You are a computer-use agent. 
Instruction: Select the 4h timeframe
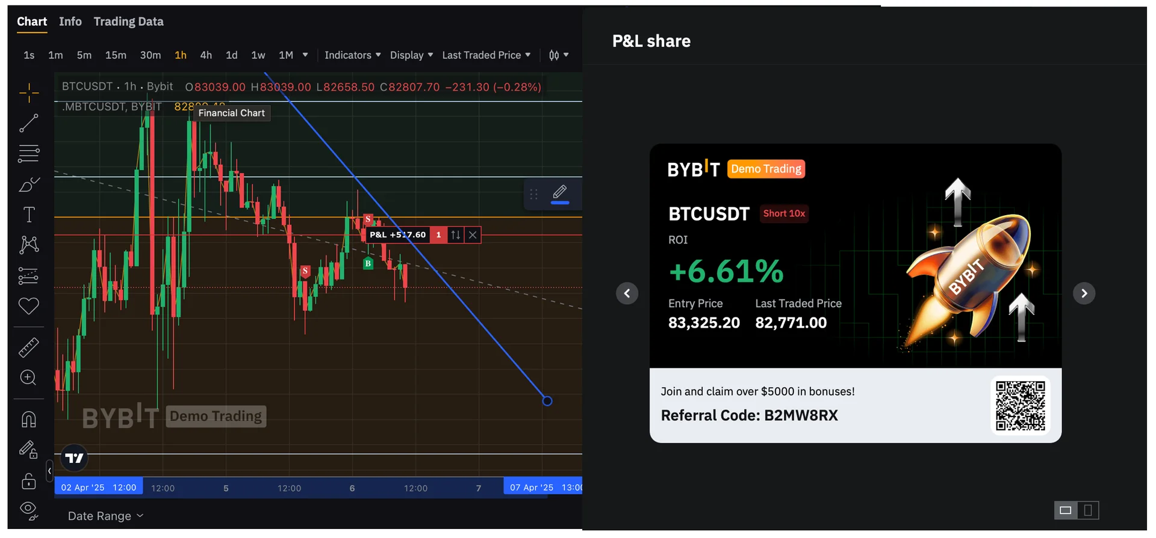[206, 55]
